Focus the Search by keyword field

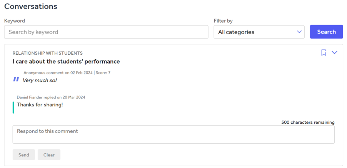pyautogui.click(x=106, y=32)
